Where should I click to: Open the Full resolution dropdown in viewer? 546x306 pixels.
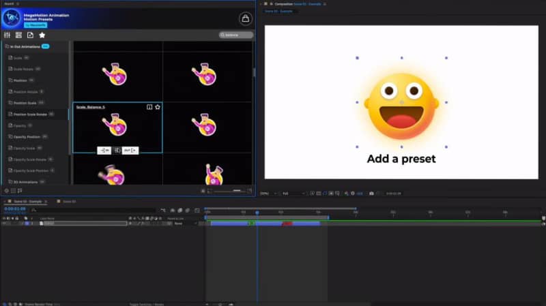point(293,194)
